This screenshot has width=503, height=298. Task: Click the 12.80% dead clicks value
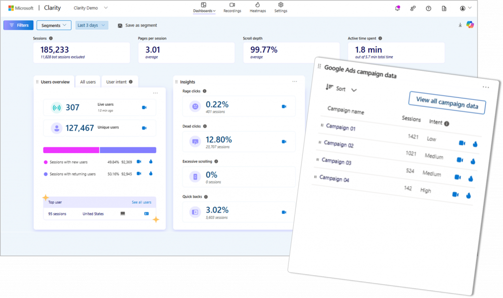(x=219, y=140)
